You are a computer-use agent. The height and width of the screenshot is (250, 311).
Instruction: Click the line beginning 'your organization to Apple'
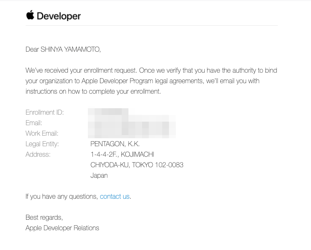coord(142,81)
